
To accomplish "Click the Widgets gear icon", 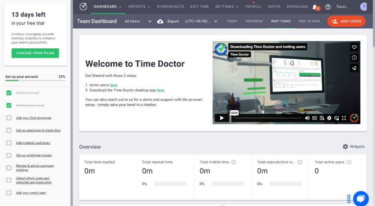I will point(345,146).
